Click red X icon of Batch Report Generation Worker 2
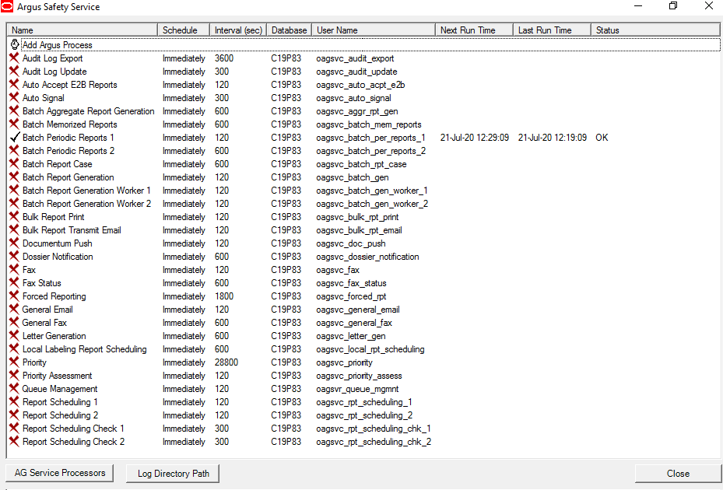723x490 pixels. click(x=14, y=203)
